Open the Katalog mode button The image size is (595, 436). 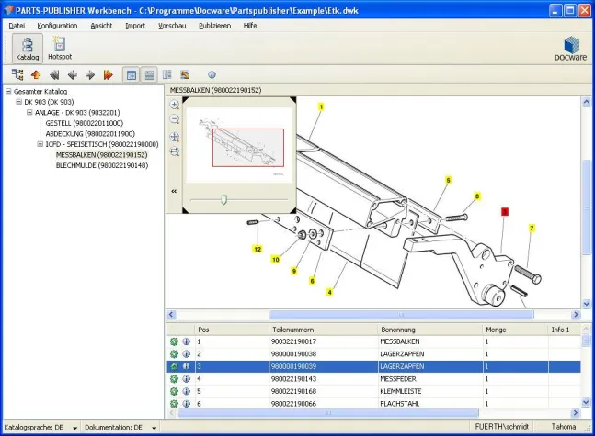(x=27, y=48)
